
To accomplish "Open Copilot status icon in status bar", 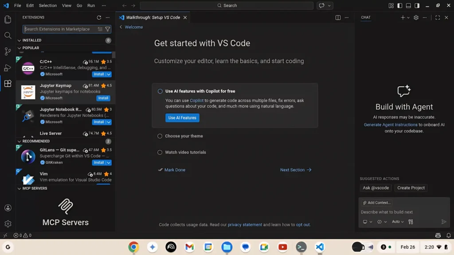I will 438,236.
